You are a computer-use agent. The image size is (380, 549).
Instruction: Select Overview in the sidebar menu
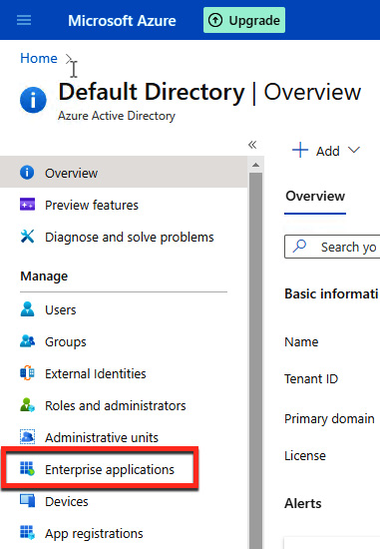124,173
